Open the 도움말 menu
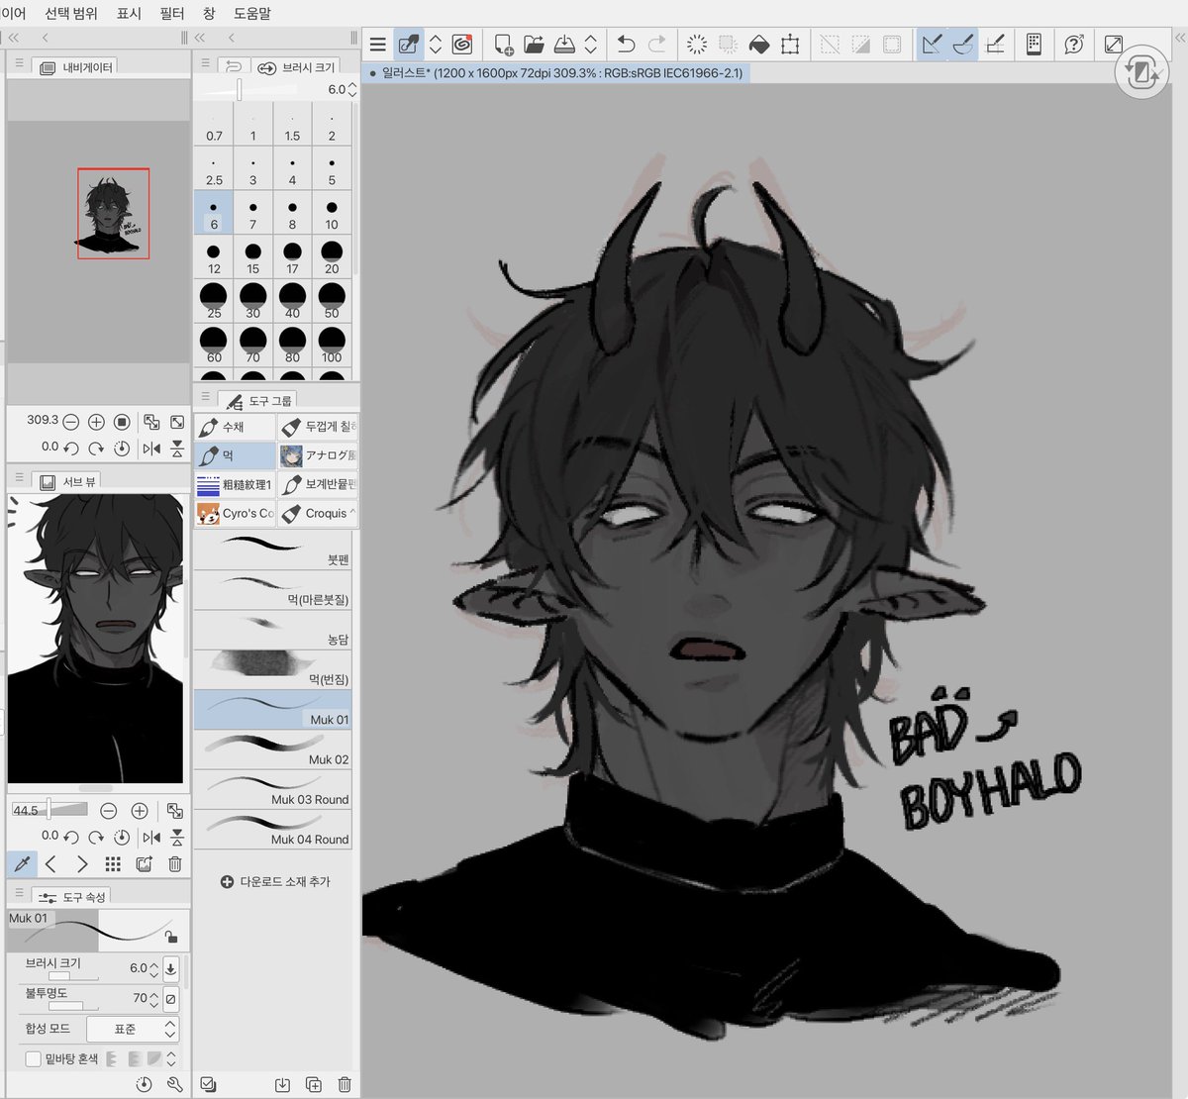The image size is (1188, 1099). tap(252, 13)
